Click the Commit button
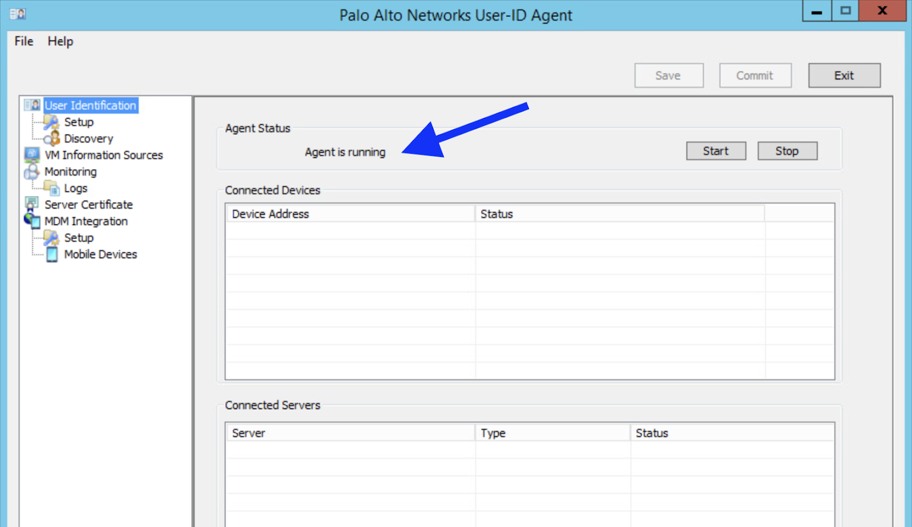The width and height of the screenshot is (912, 527). (755, 75)
